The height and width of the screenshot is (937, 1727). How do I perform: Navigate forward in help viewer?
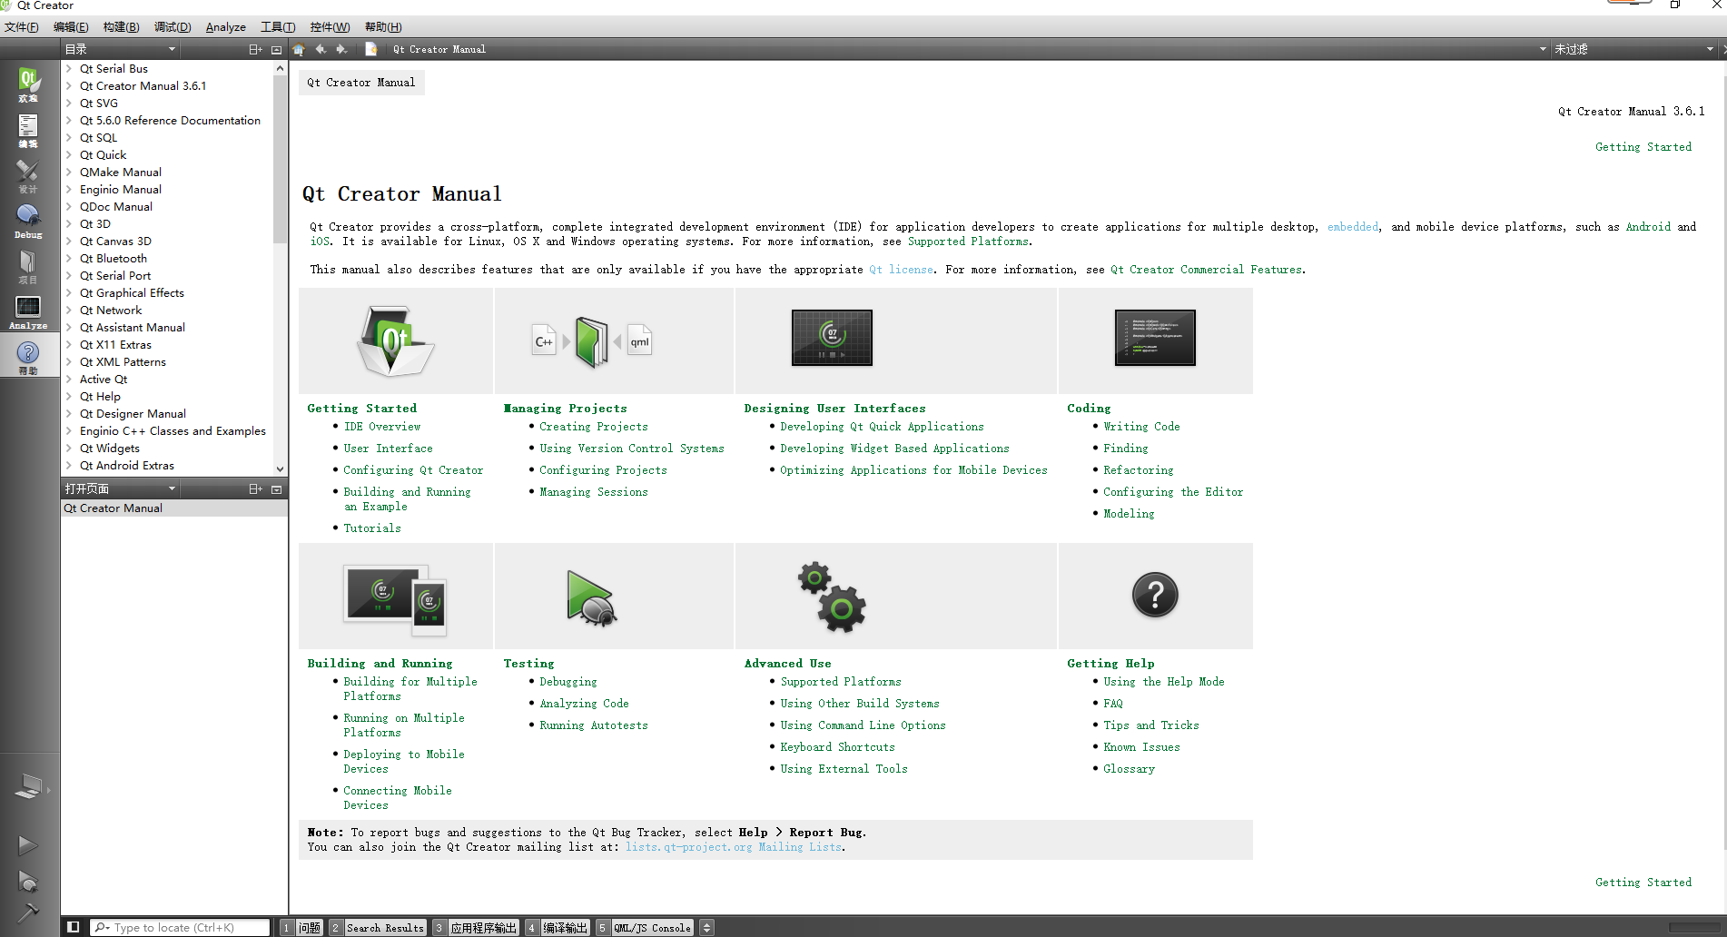pyautogui.click(x=341, y=49)
